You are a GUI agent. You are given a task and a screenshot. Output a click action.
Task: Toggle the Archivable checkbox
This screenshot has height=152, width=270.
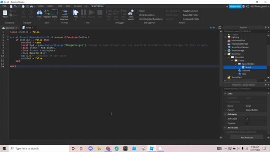(247, 119)
